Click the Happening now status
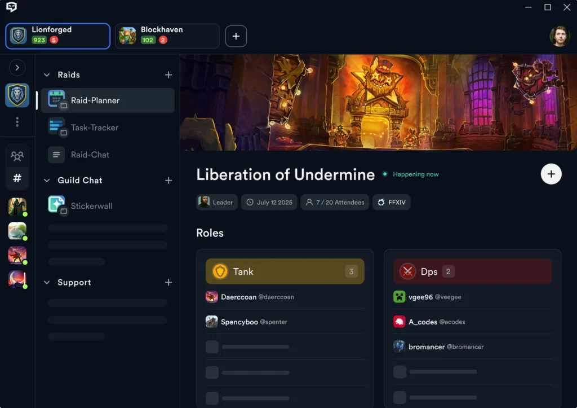The image size is (577, 408). click(x=411, y=174)
